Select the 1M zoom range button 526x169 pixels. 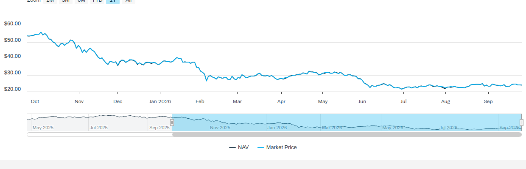(x=50, y=1)
